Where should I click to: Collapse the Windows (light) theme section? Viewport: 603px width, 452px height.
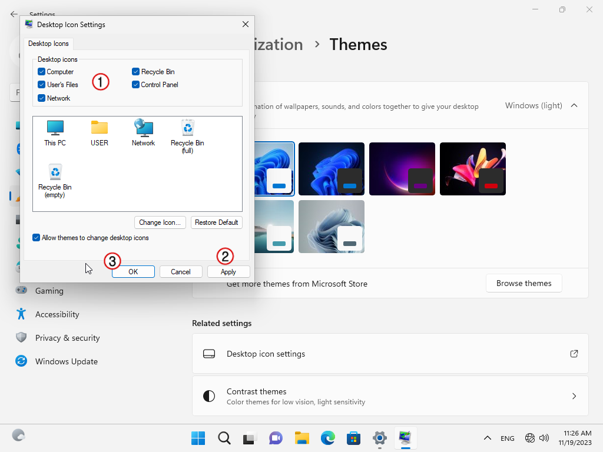pyautogui.click(x=574, y=106)
